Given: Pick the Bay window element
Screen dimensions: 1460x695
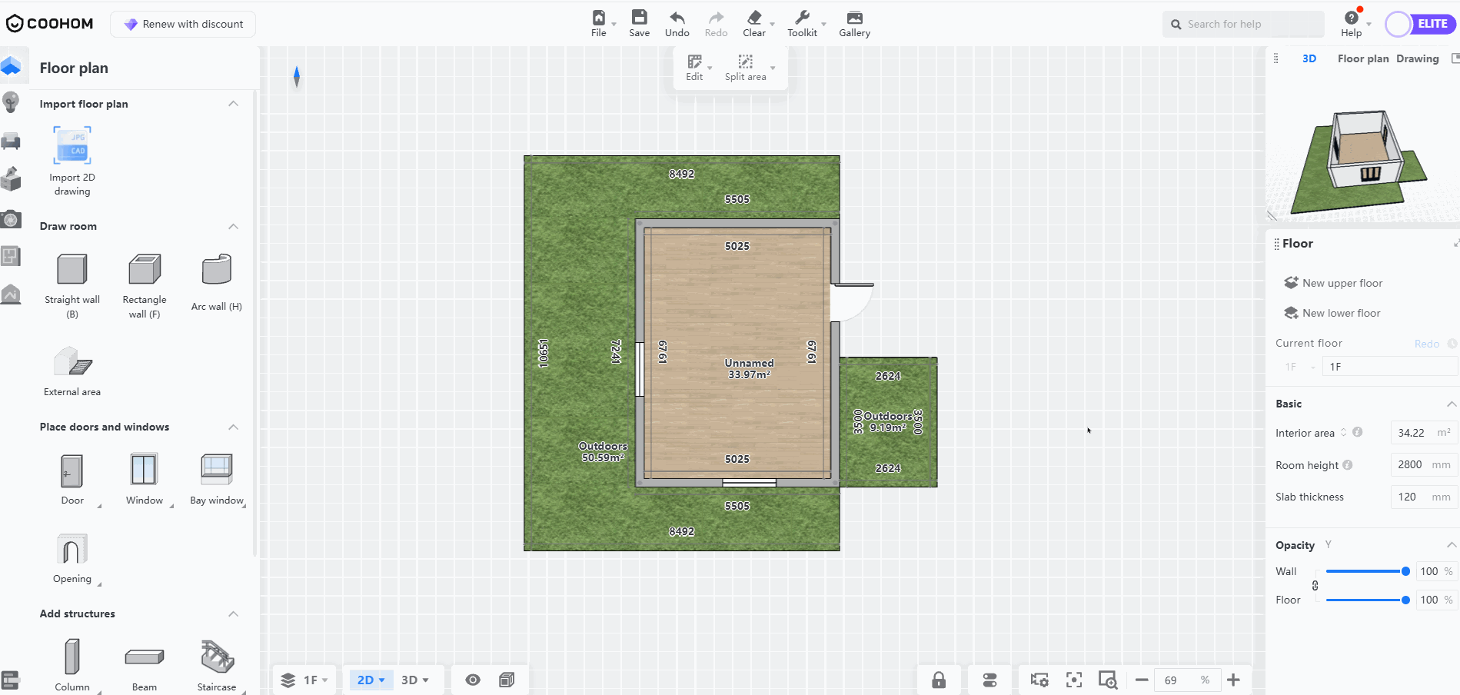Looking at the screenshot, I should pyautogui.click(x=216, y=470).
